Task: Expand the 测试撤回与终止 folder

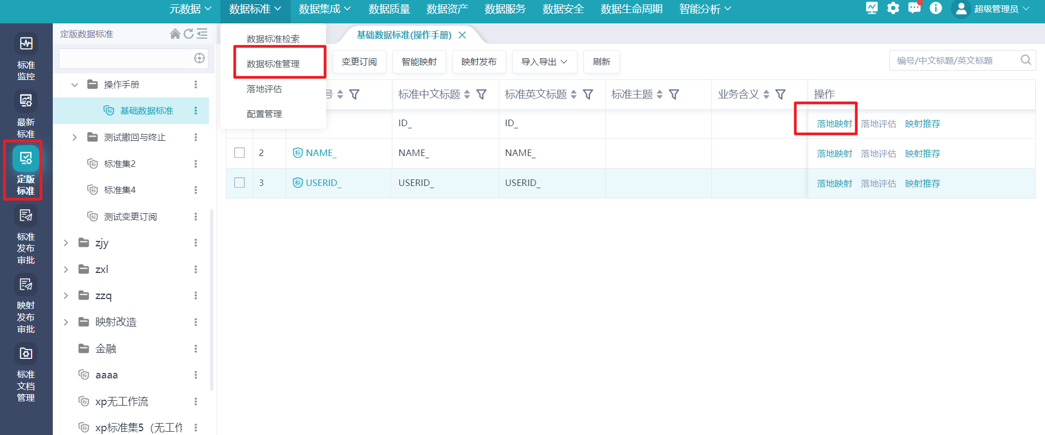Action: [x=75, y=138]
